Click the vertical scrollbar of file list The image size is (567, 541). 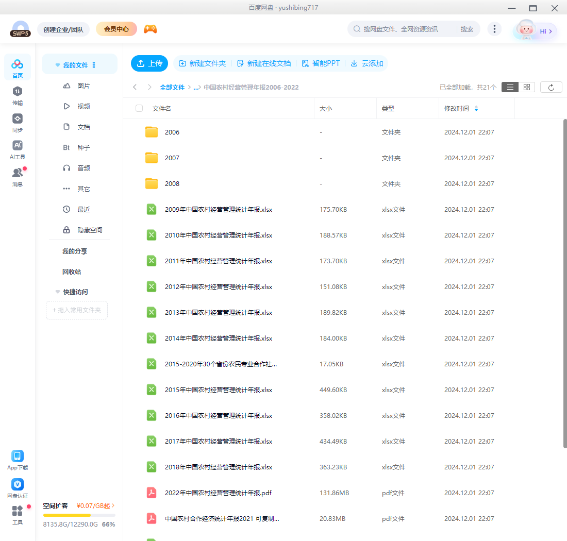coord(565,283)
